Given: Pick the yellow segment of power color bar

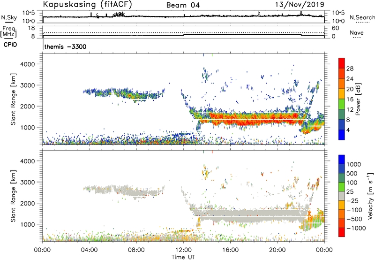Looking at the screenshot, I should [342, 94].
